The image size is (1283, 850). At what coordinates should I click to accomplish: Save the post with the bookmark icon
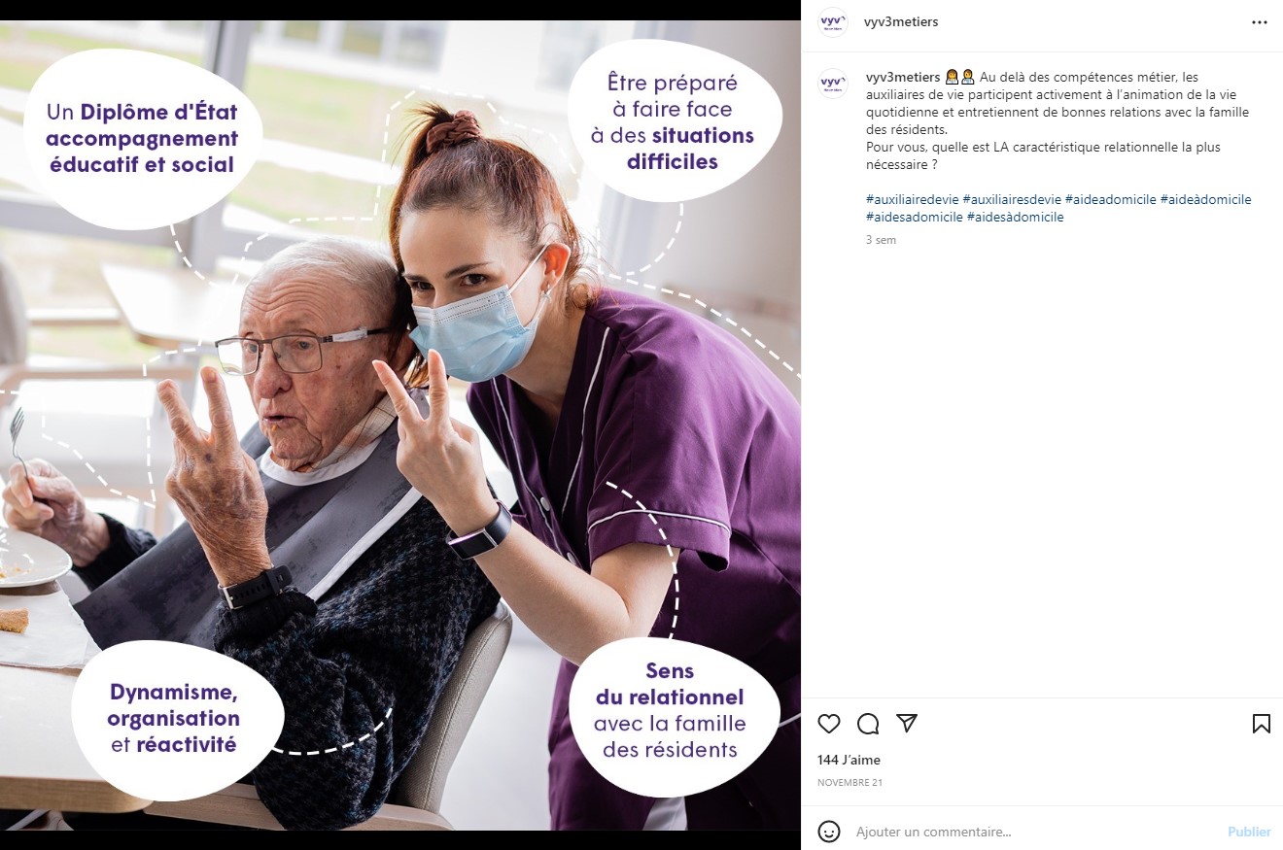click(x=1261, y=724)
